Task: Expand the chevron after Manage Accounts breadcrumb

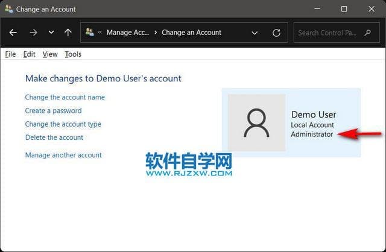Action: (x=156, y=33)
